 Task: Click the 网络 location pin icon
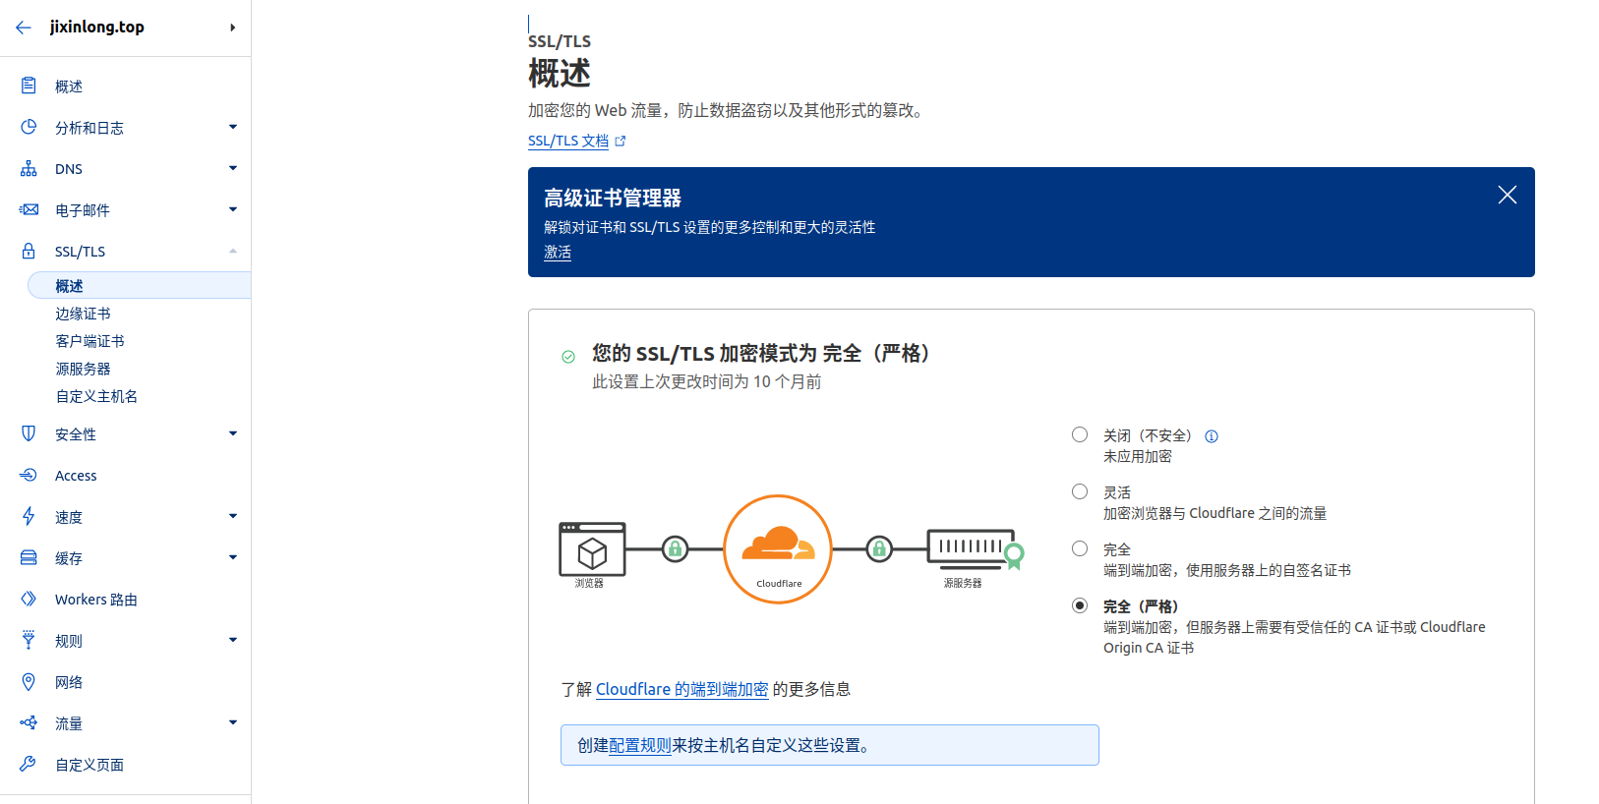coord(29,681)
